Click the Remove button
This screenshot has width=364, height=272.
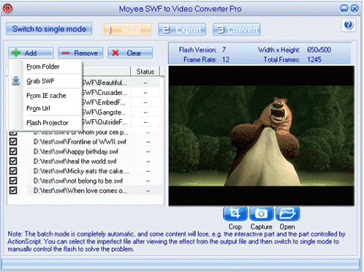click(x=80, y=53)
